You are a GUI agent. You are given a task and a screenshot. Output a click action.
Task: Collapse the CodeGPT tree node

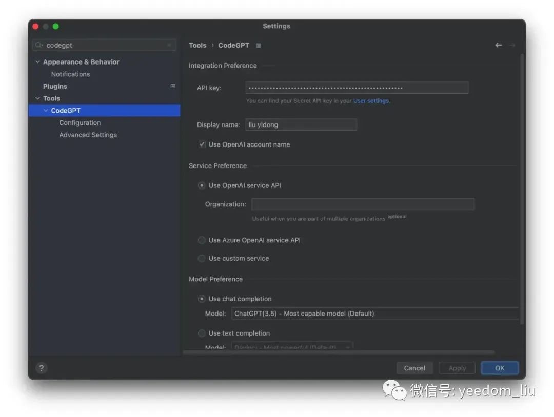tap(46, 111)
